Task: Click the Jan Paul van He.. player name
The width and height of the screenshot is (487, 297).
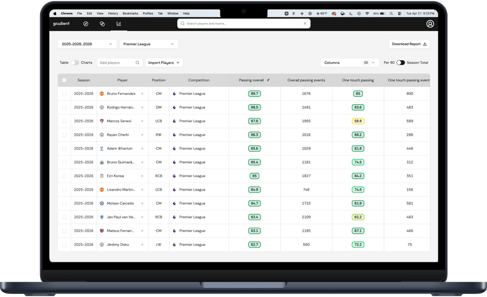Action: tap(121, 217)
